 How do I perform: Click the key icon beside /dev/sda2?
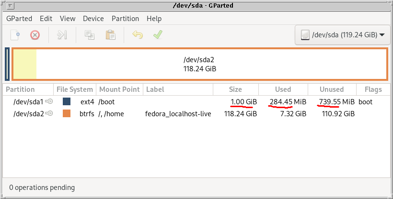coord(49,114)
